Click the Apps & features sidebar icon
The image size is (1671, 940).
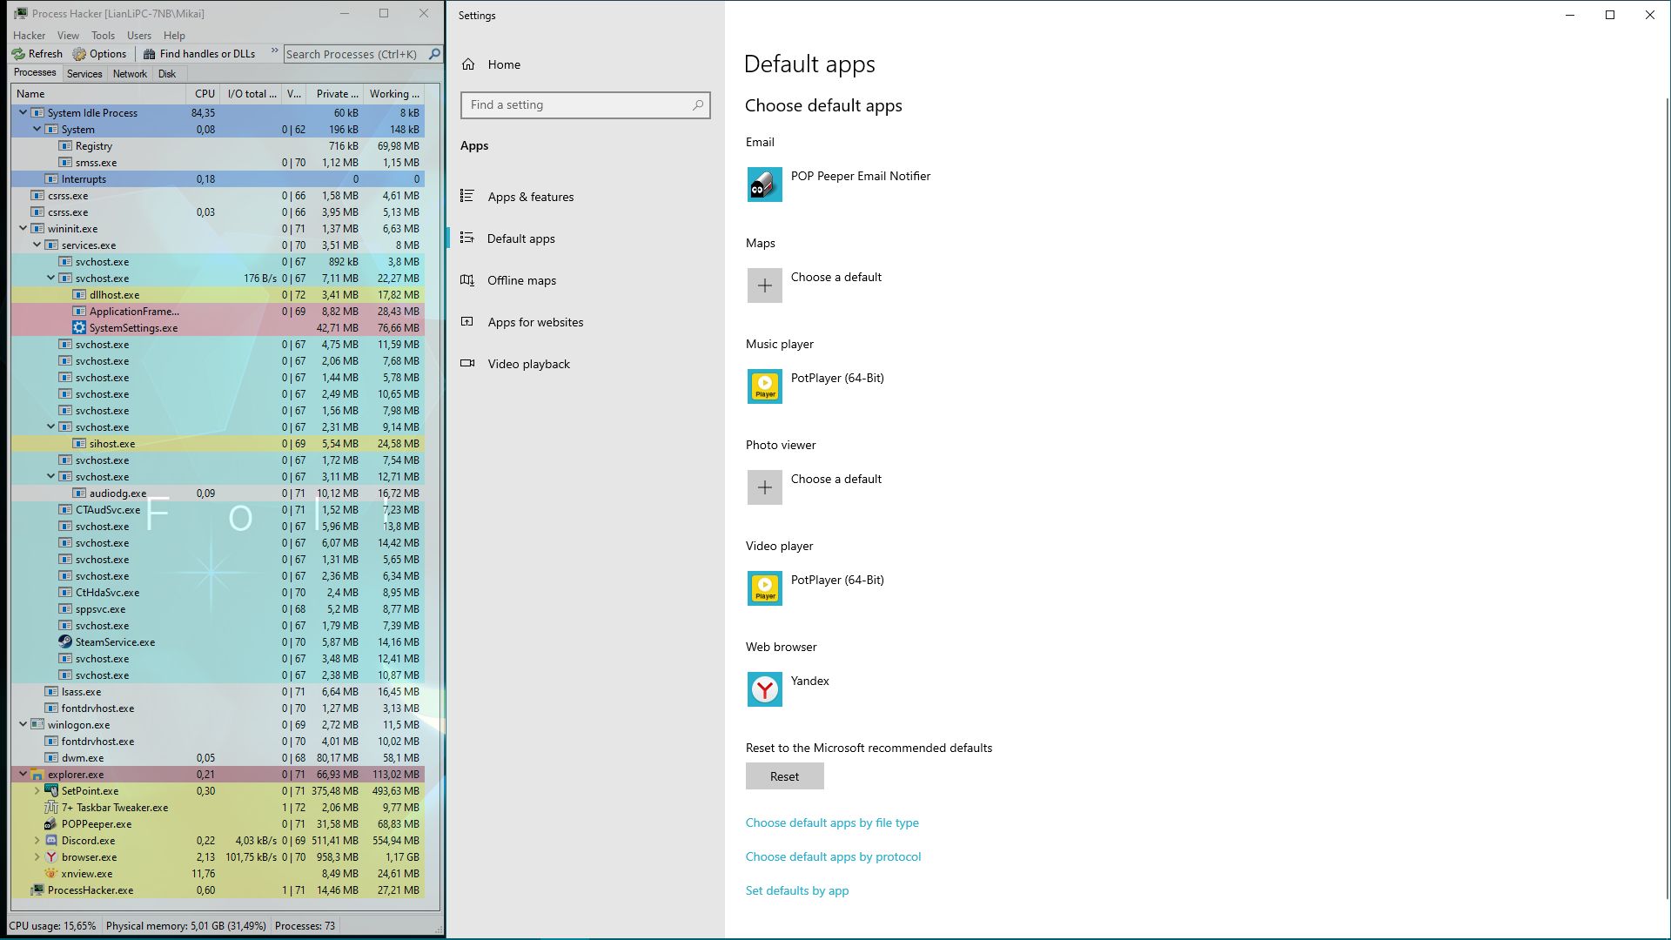point(467,197)
